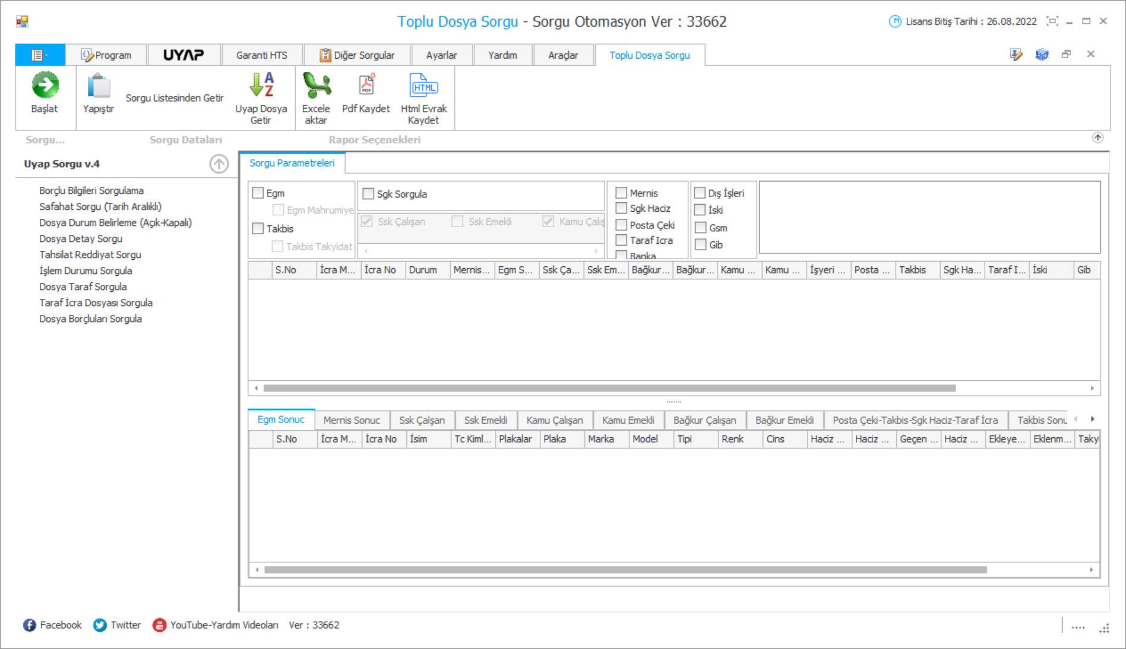Click the pencil notes icon at top right
1126x649 pixels.
[x=1016, y=55]
